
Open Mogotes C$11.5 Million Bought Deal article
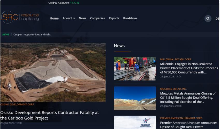click(188, 98)
